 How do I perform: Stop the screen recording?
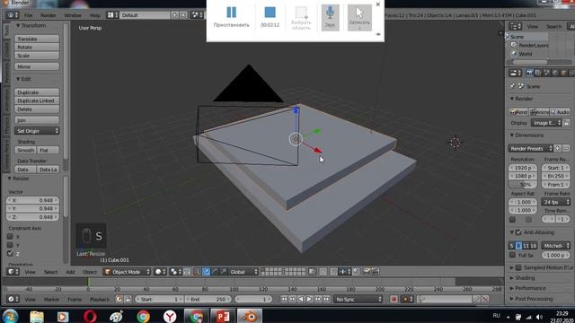(x=270, y=17)
